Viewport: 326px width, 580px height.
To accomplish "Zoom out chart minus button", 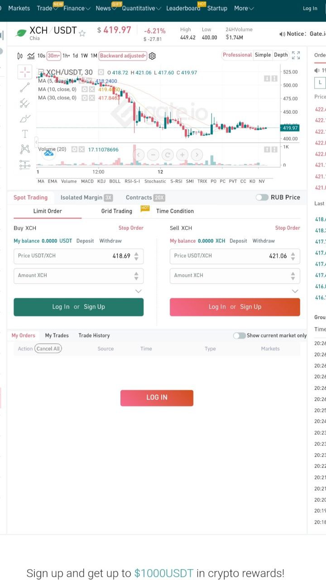I will coord(153,155).
